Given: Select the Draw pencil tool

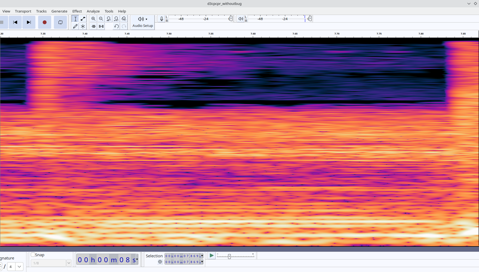Looking at the screenshot, I should [75, 26].
